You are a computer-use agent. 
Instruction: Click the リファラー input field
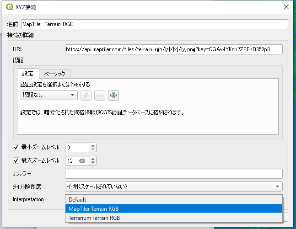[174, 174]
